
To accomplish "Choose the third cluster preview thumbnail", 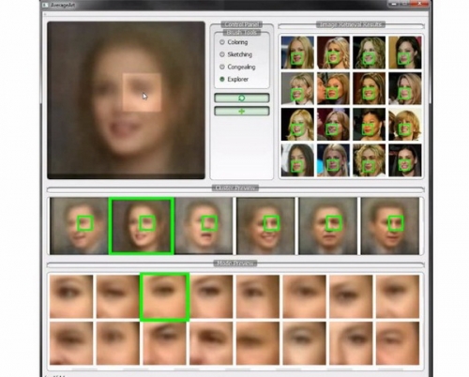I will [204, 226].
